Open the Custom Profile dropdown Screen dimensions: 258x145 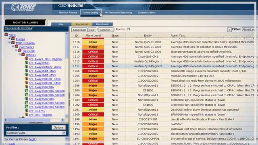coord(64,133)
